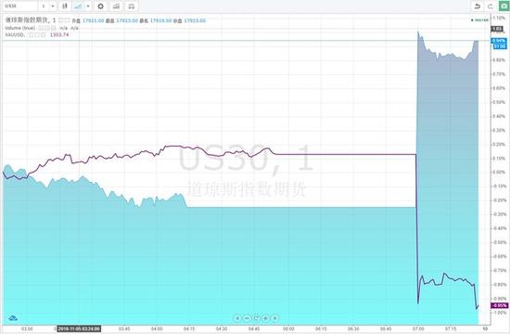
Task: Zoom out using the minus control
Action: 247,318
